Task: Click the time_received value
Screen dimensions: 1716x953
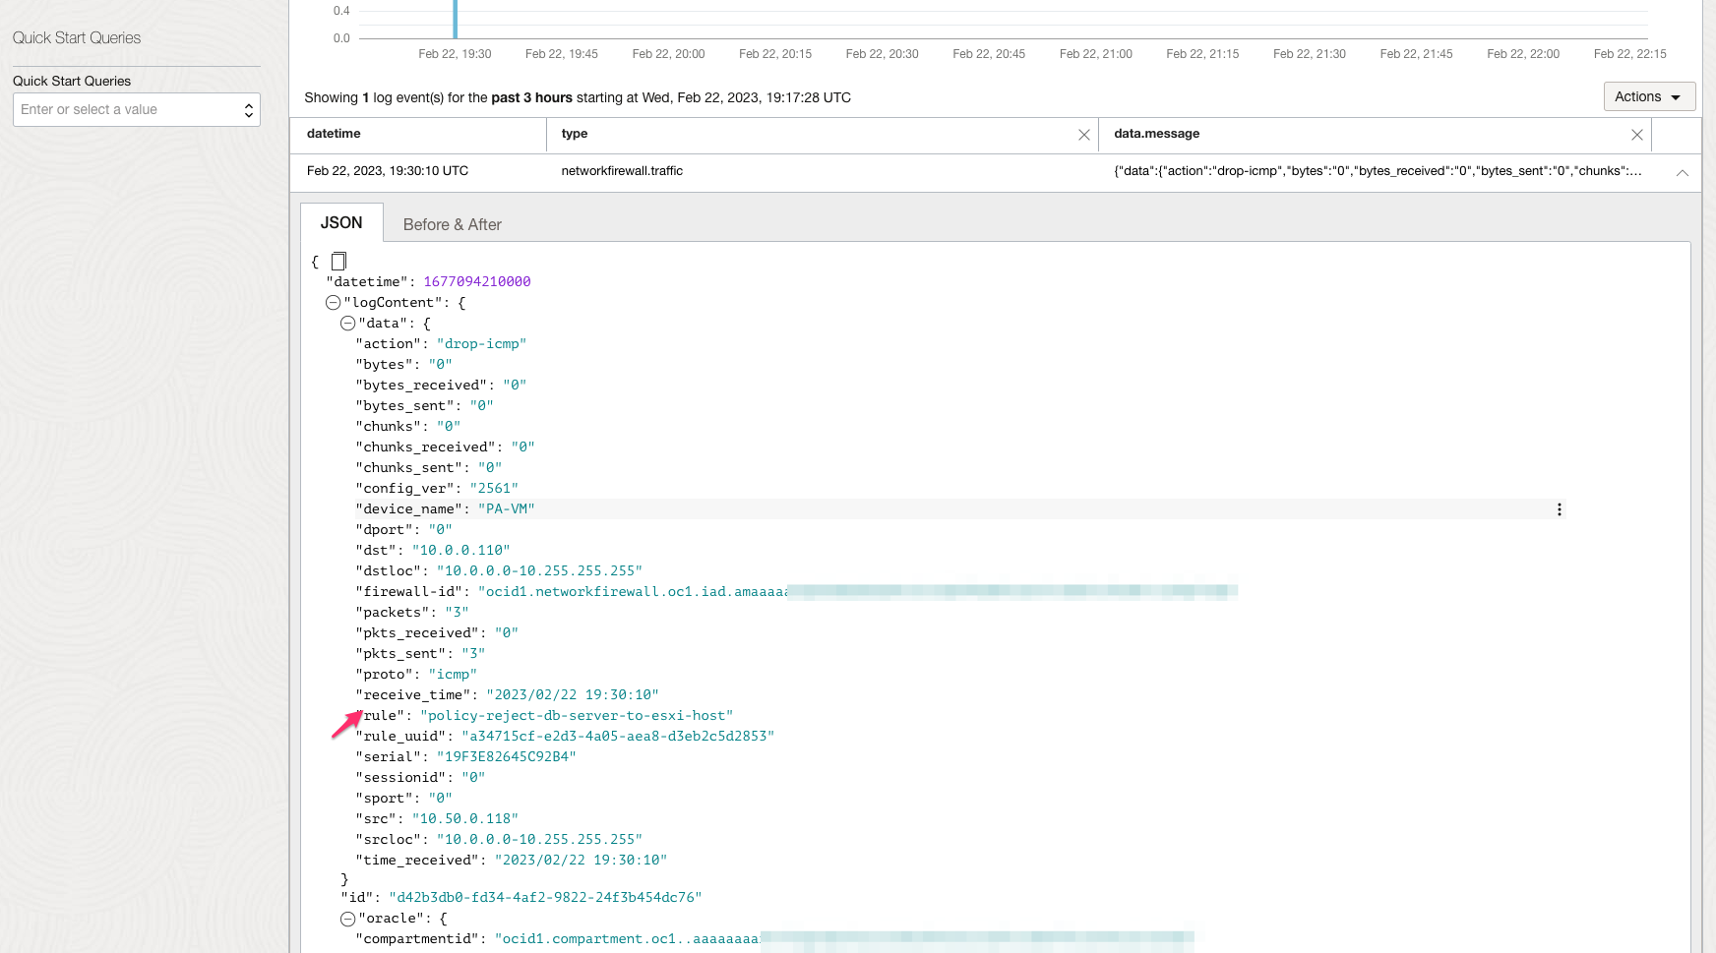Action: [581, 861]
